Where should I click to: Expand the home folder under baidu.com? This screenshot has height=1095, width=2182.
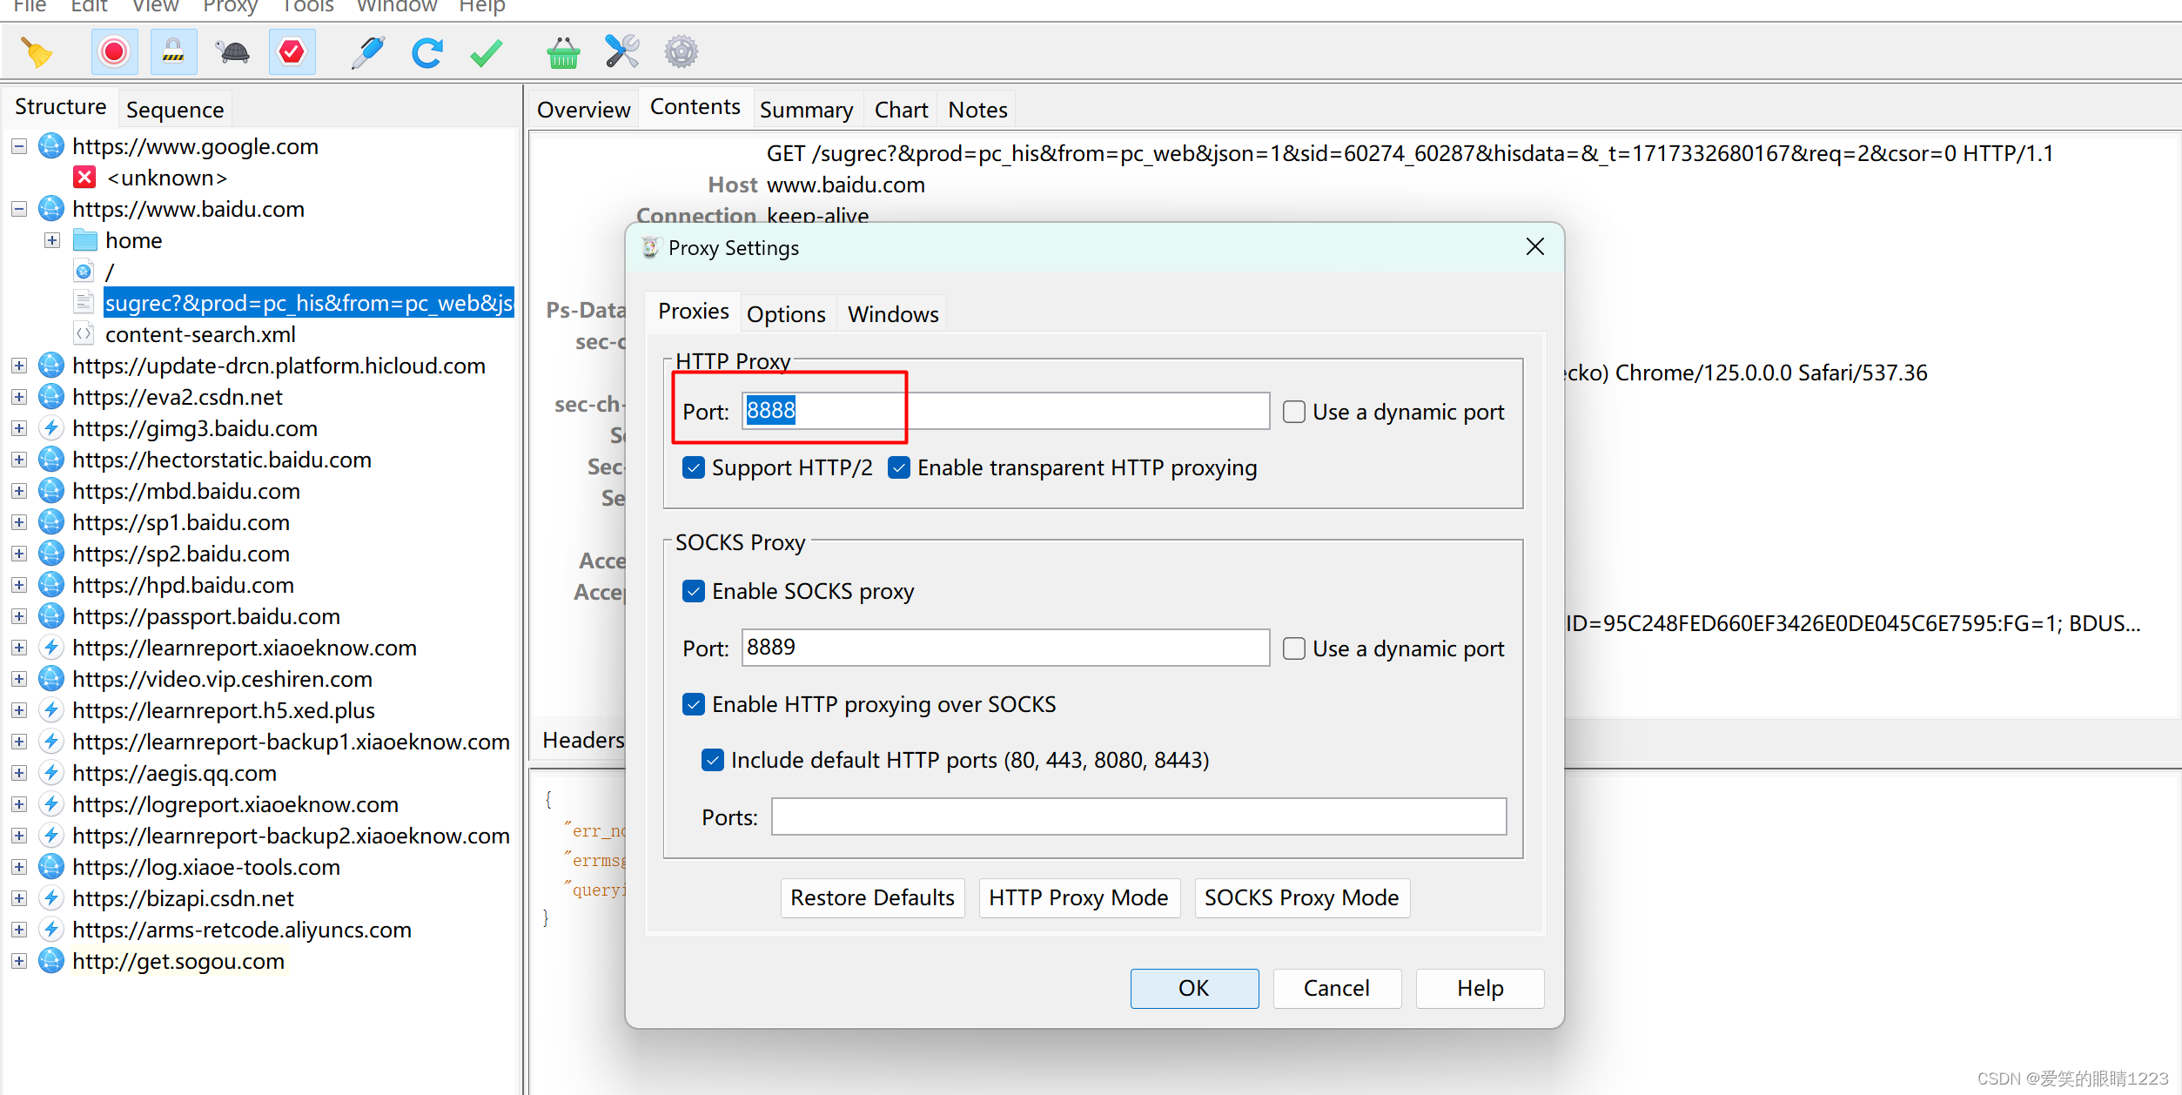(x=52, y=240)
